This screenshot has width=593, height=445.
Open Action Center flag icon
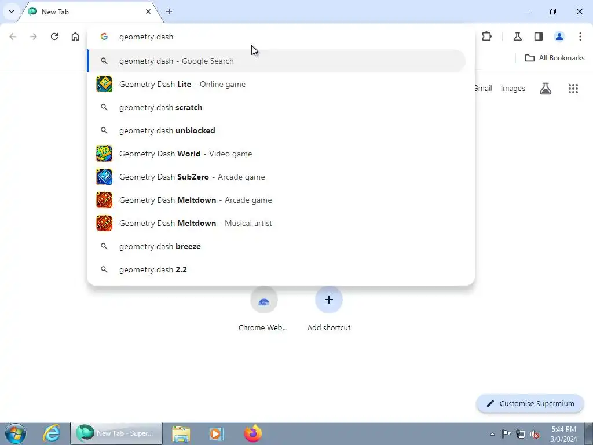[506, 434]
